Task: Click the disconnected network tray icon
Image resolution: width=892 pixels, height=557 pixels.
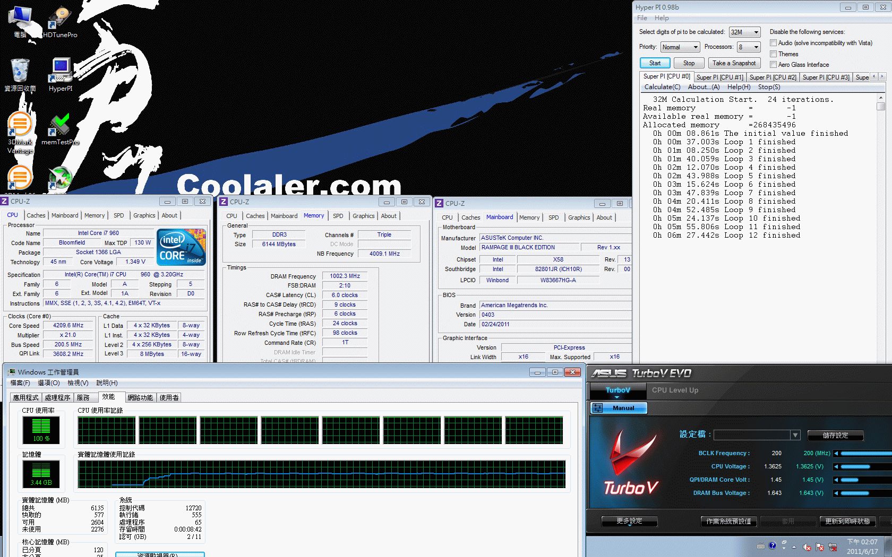Action: coord(833,547)
